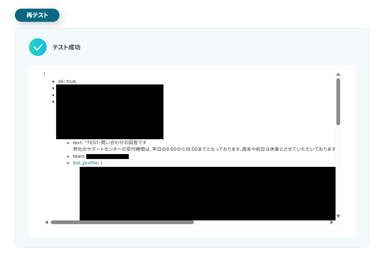Click the redacted block under ok: true

[110, 112]
